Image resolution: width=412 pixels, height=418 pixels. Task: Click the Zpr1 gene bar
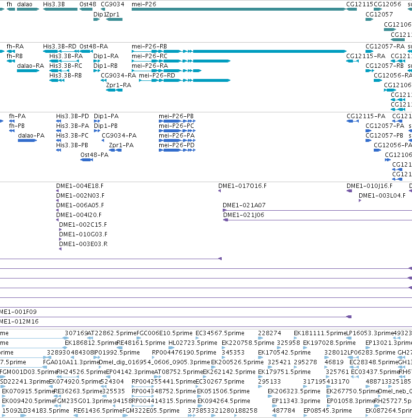click(x=114, y=19)
